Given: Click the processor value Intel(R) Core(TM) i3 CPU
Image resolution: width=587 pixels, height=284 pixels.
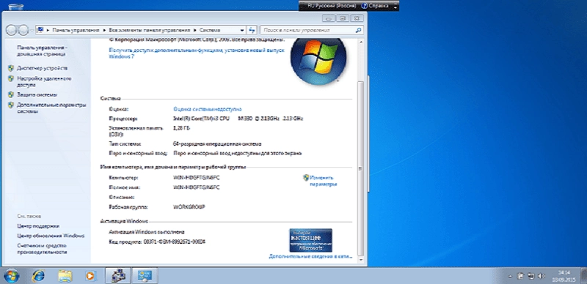Looking at the screenshot, I should click(238, 119).
